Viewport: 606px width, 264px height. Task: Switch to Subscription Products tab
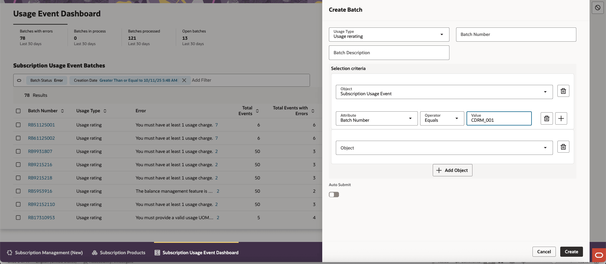click(119, 253)
